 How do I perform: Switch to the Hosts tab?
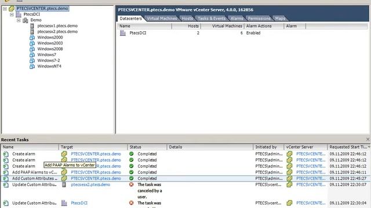pyautogui.click(x=187, y=18)
